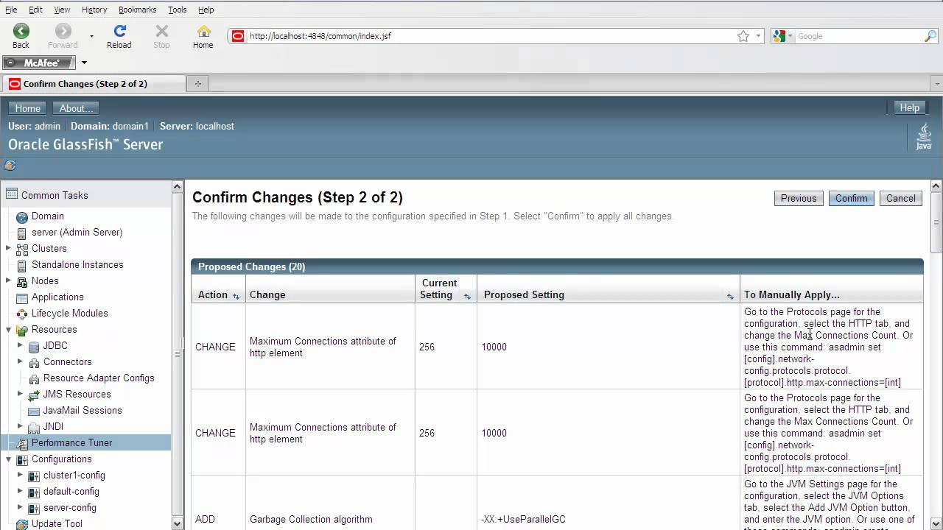This screenshot has height=530, width=943.
Task: Open the Edit menu
Action: [35, 10]
